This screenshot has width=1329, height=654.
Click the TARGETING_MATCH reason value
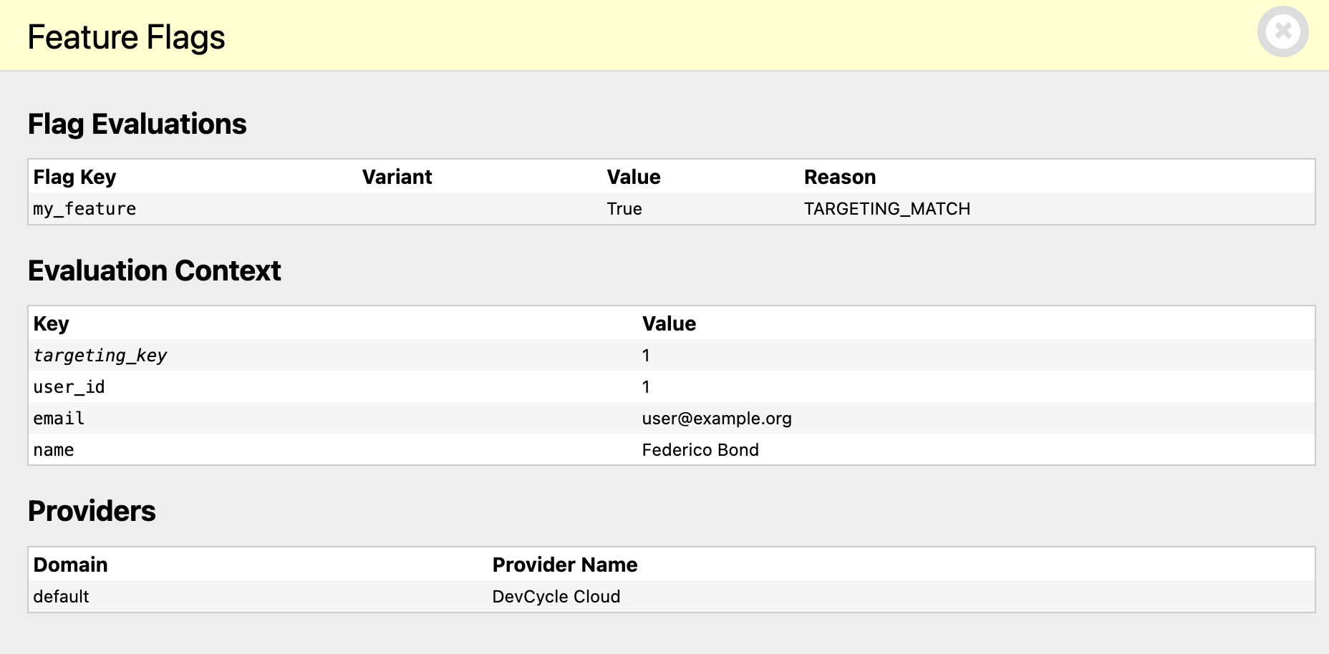point(887,208)
